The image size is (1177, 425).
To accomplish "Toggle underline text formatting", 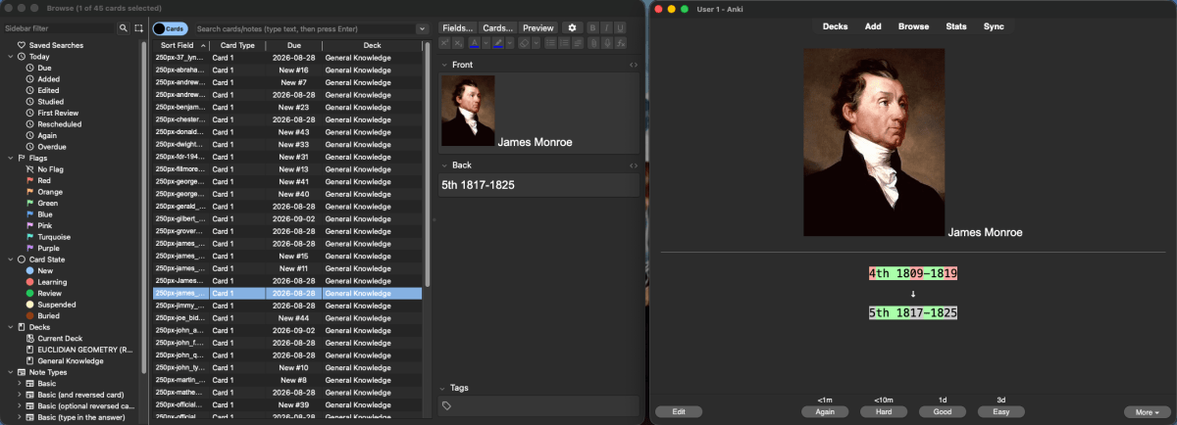I will pos(620,27).
